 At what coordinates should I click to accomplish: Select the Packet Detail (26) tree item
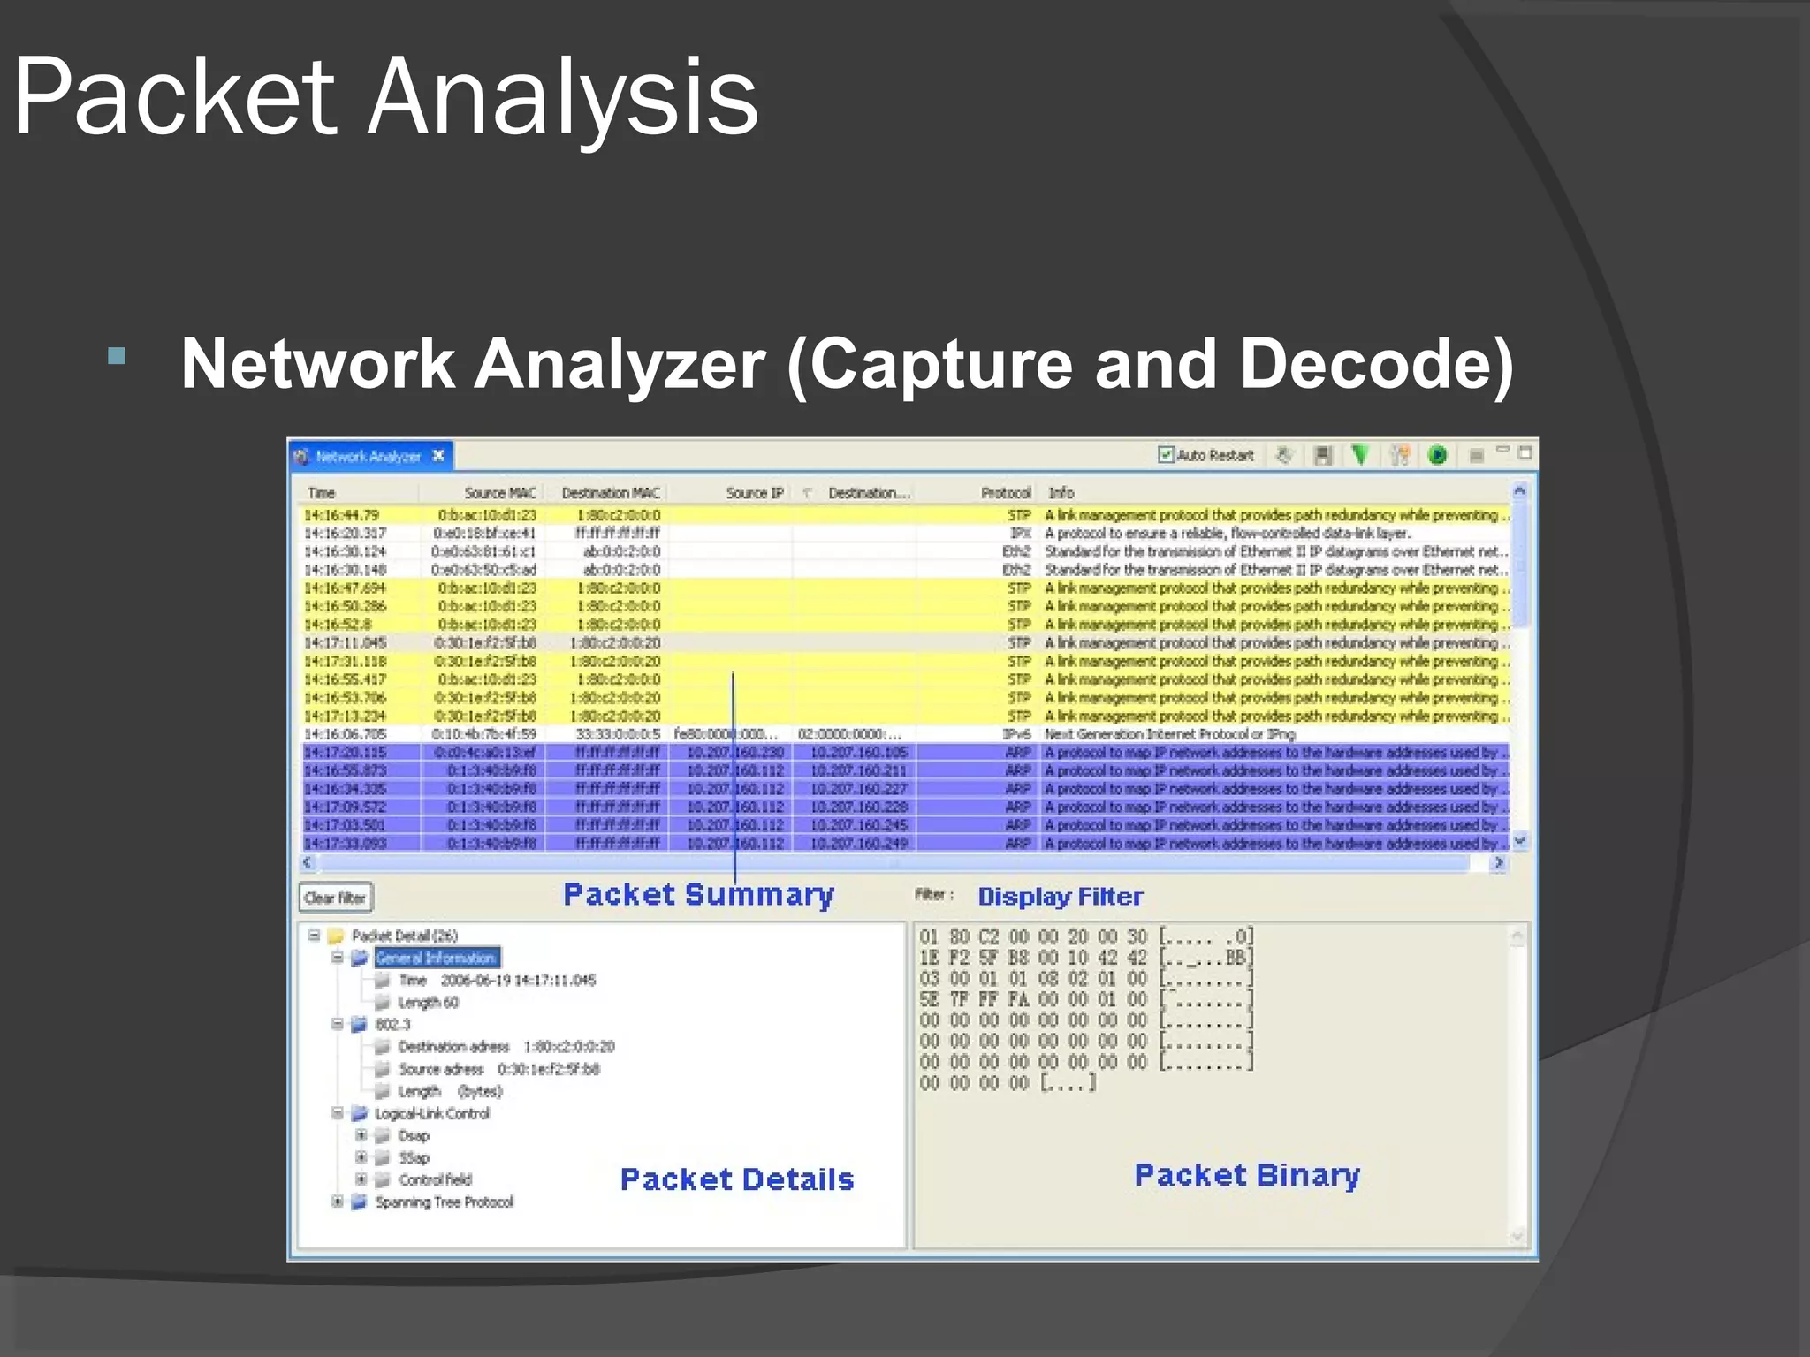[405, 936]
